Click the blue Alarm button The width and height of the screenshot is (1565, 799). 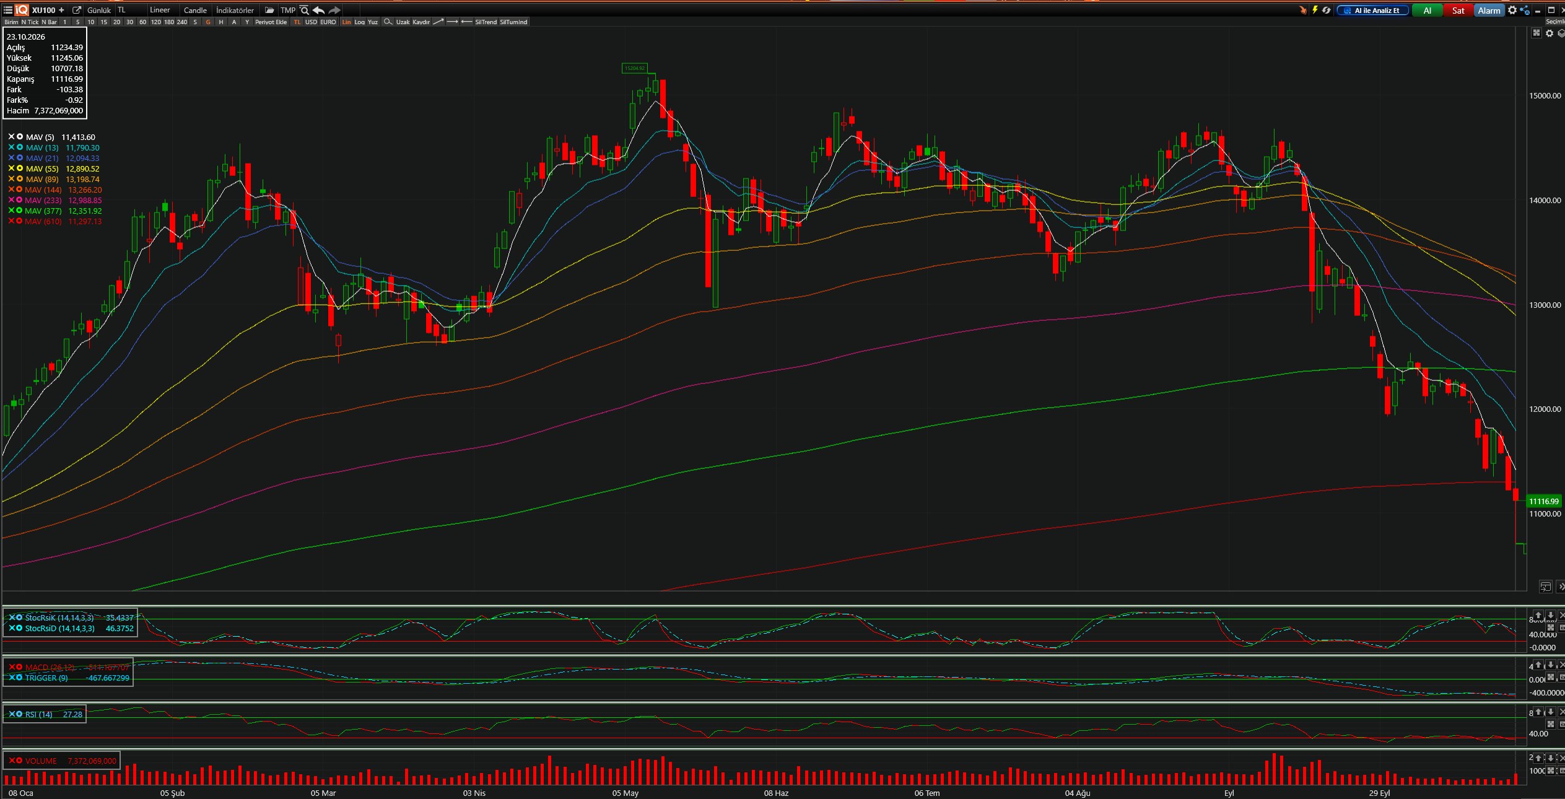[1489, 10]
